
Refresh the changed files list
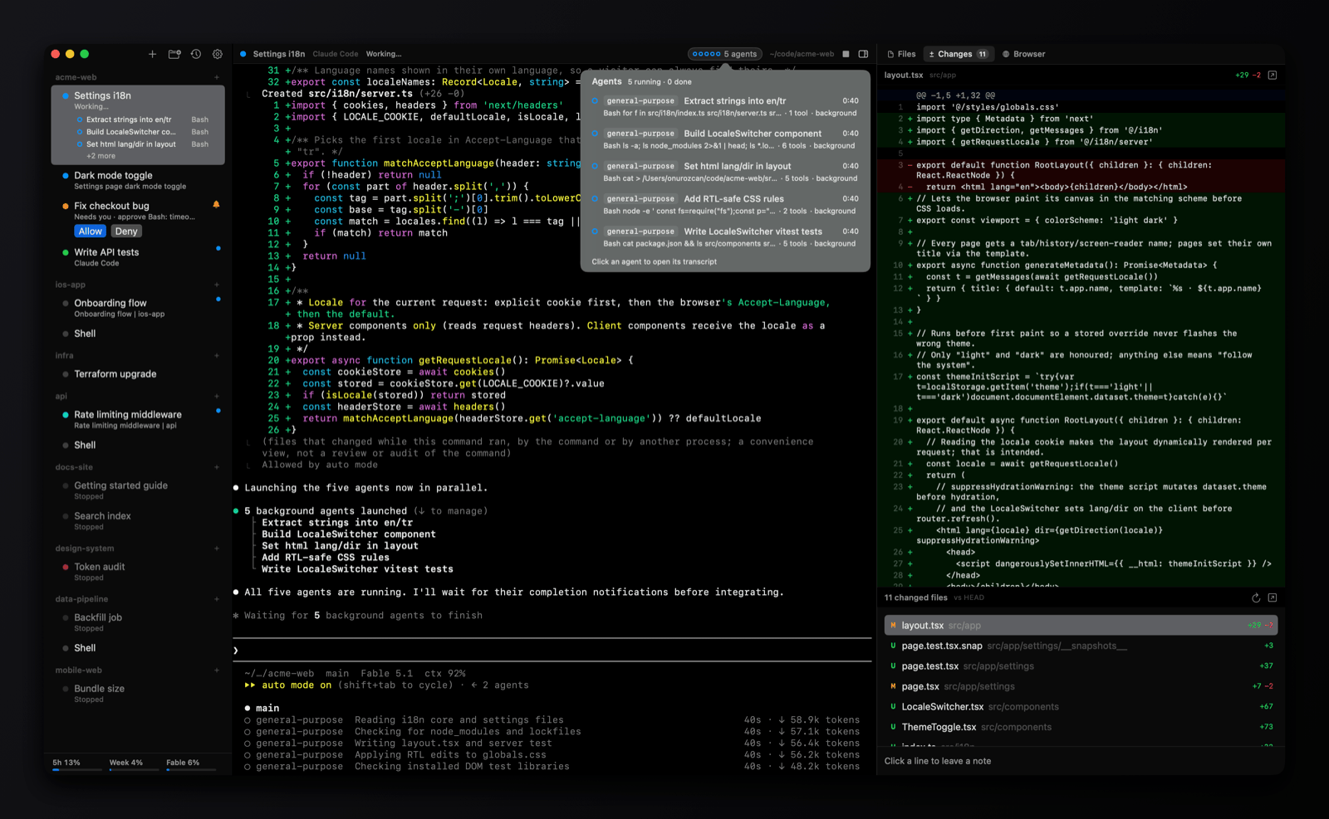[1256, 597]
